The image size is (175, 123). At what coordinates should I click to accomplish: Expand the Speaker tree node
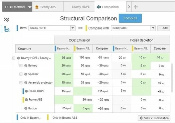21,74
